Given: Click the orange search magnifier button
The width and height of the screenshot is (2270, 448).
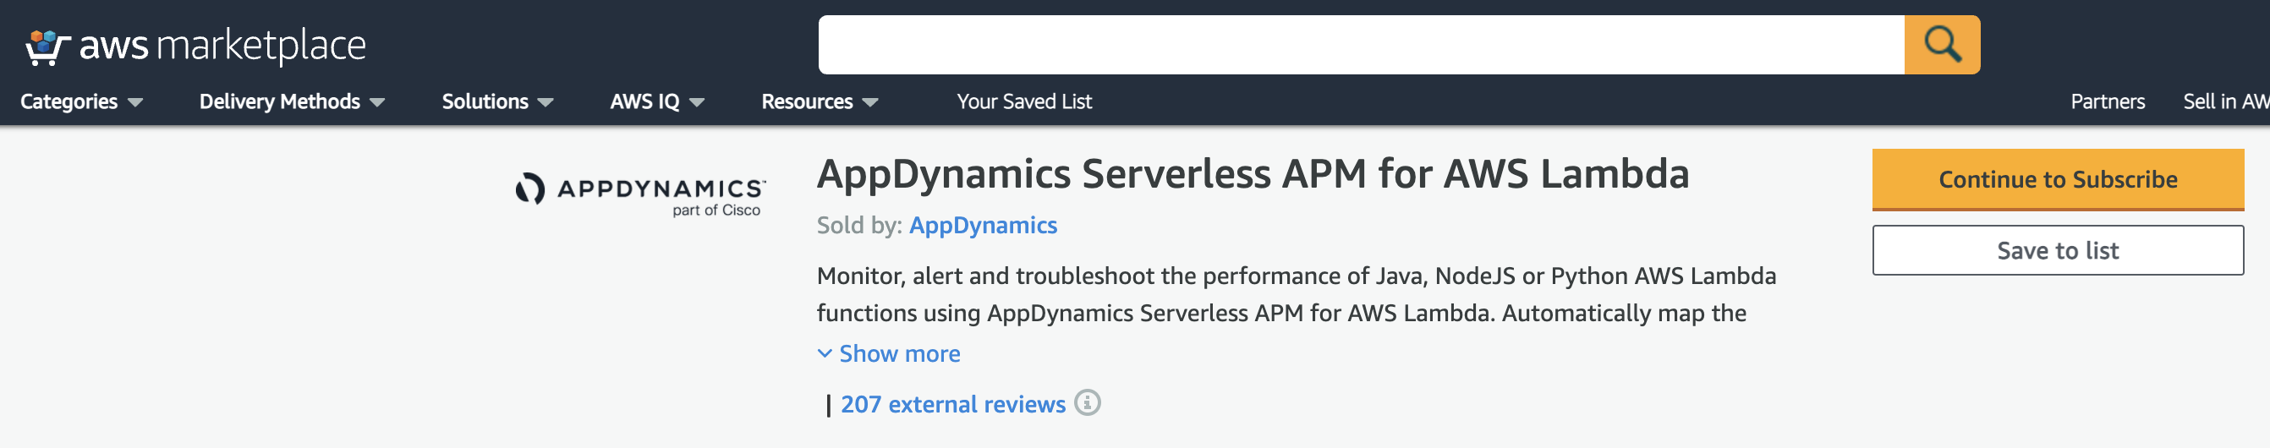Looking at the screenshot, I should click(1941, 44).
